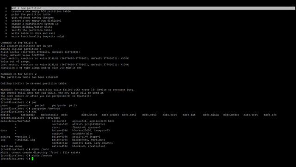Click 'The partition table has been altered!'

point(29,77)
